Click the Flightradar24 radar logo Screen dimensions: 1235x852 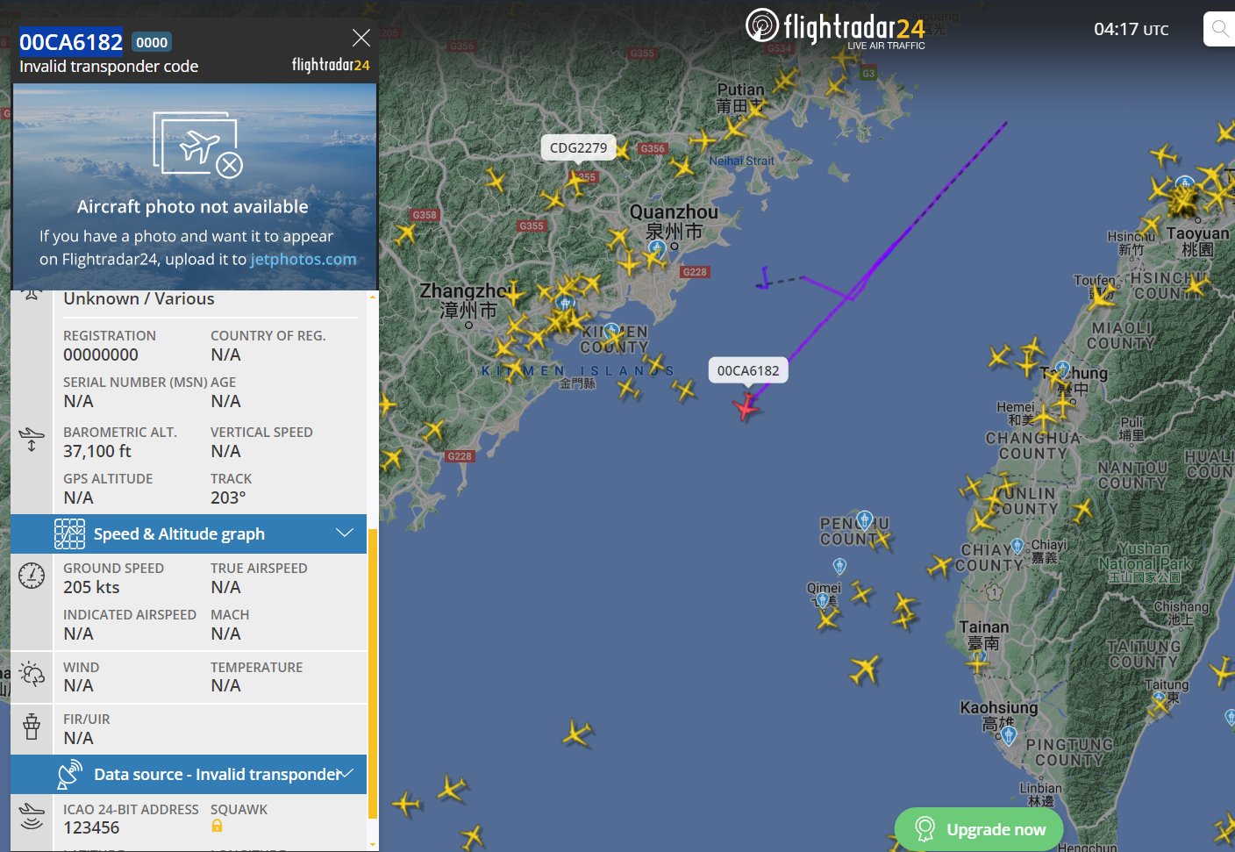(x=761, y=25)
